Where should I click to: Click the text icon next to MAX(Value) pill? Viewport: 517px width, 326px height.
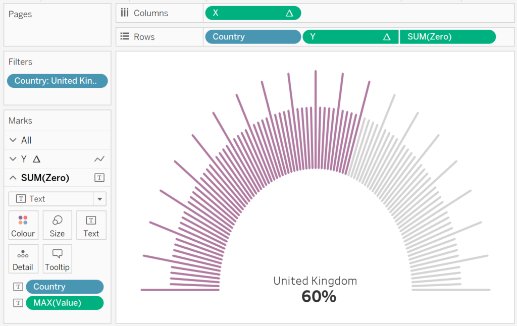click(18, 303)
